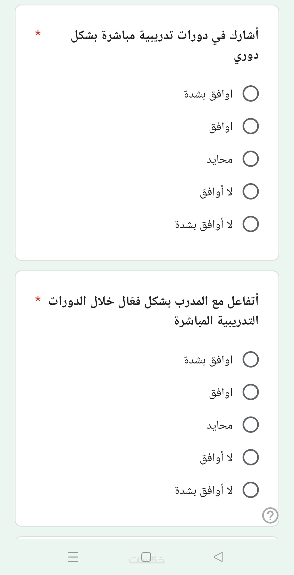Tap the 'لا أوافق' label under the periodic training question
The width and height of the screenshot is (294, 575).
pyautogui.click(x=216, y=192)
